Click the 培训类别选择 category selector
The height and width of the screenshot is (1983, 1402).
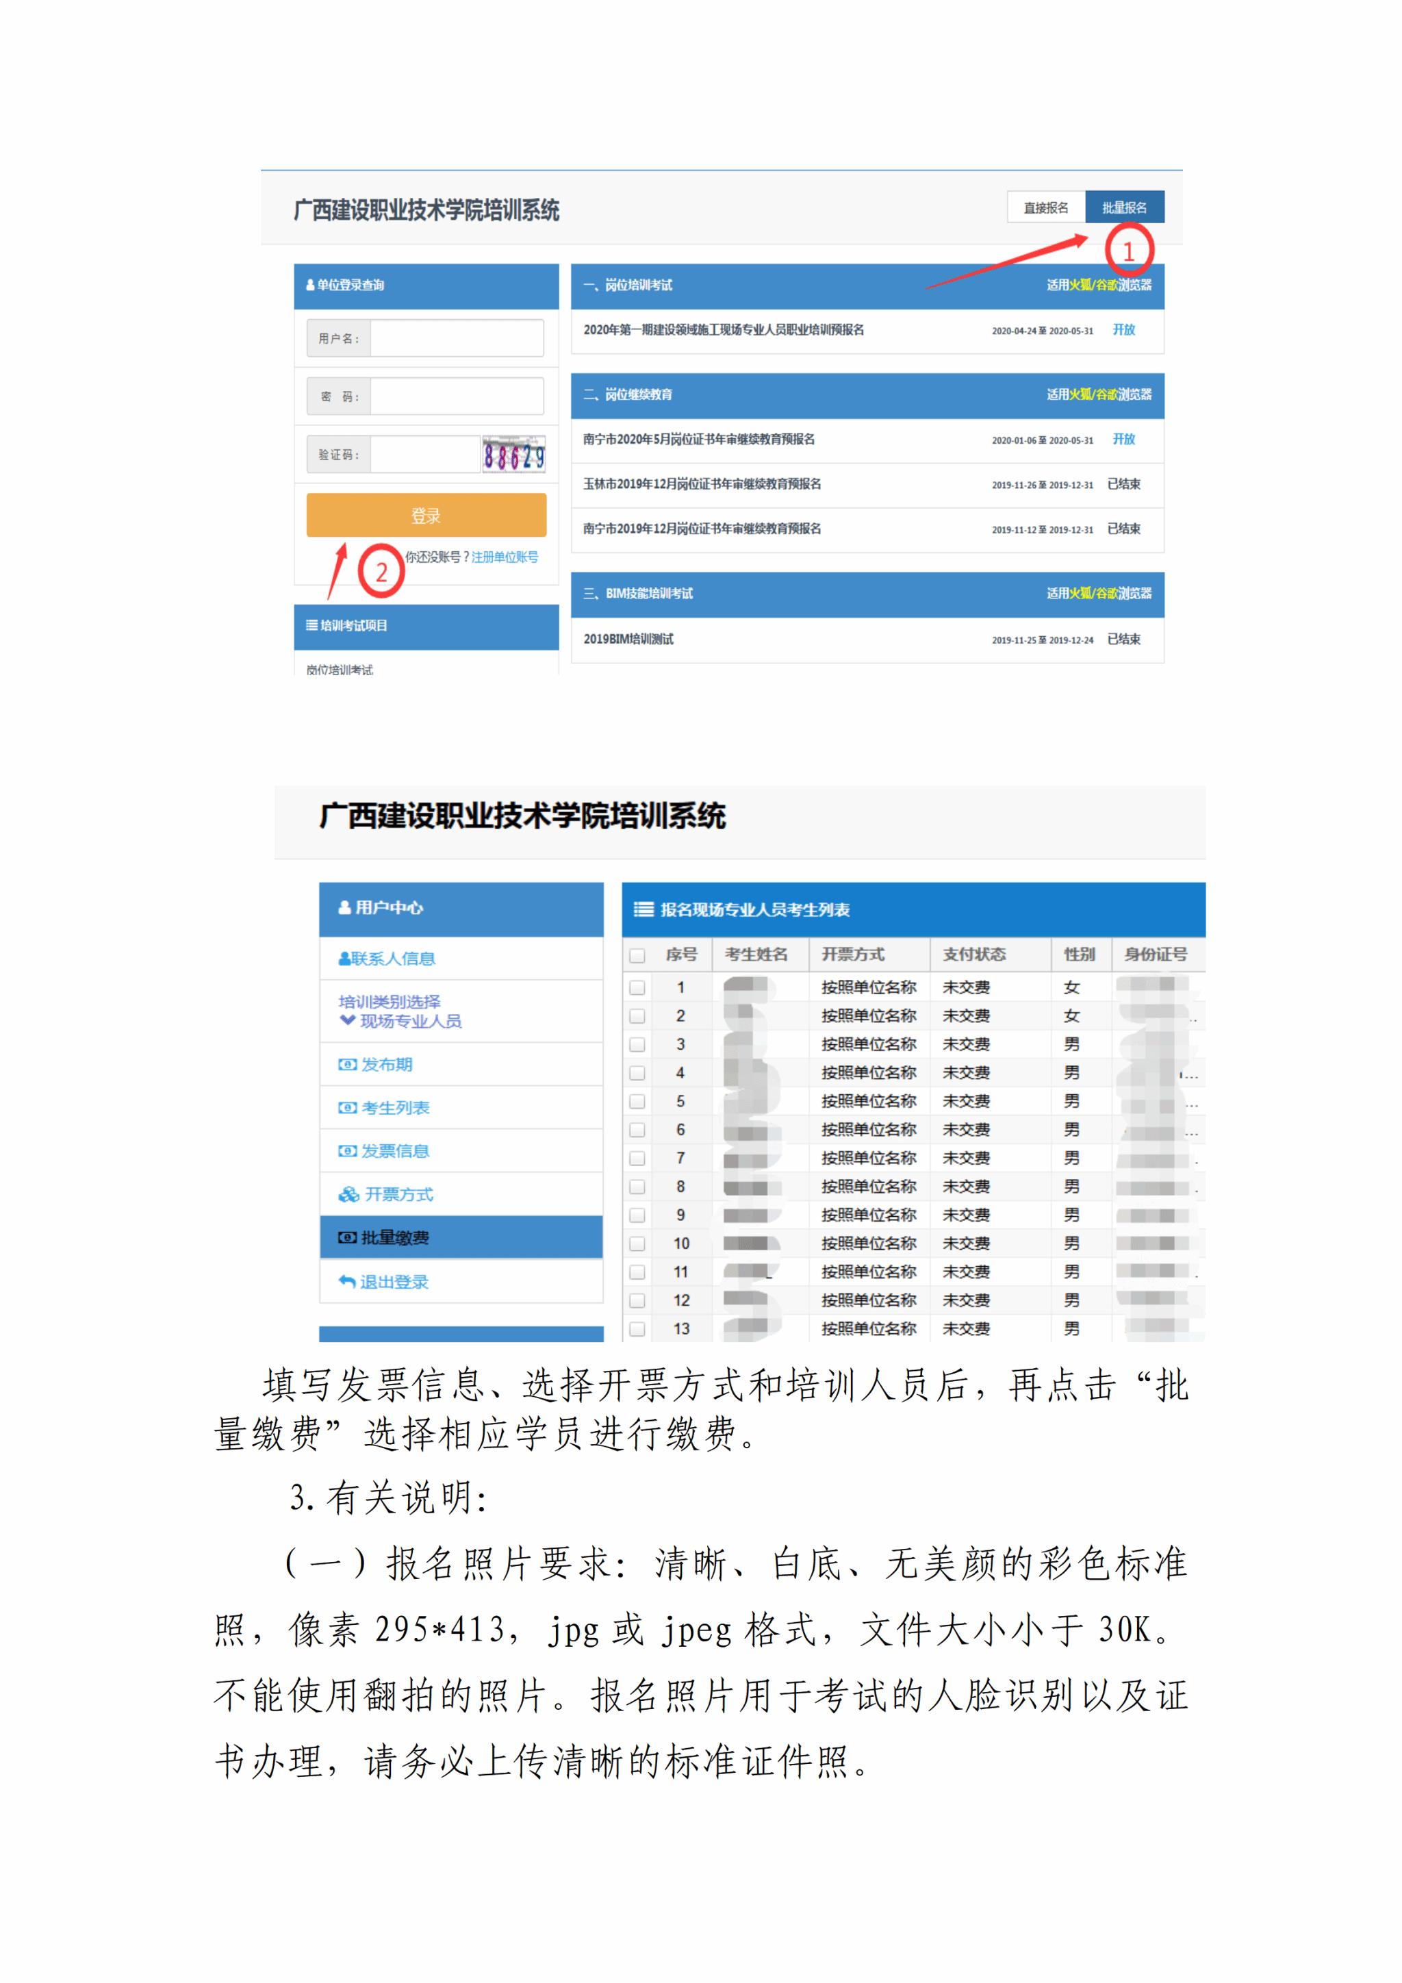390,1001
